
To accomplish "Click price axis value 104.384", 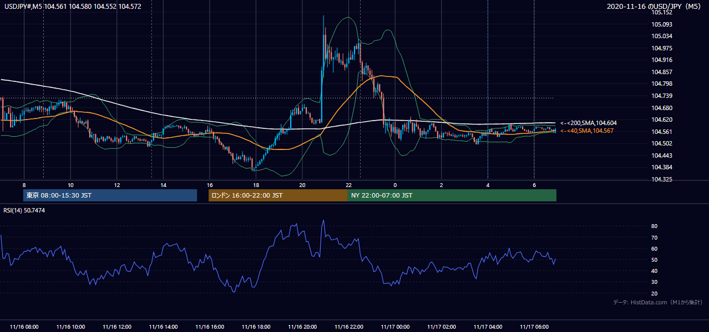I will [662, 167].
